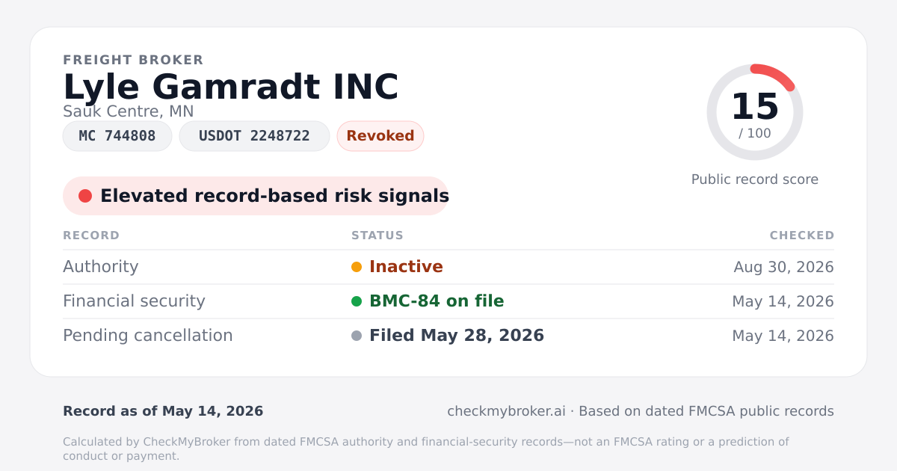Click the gray pending cancellation status dot
This screenshot has width=897, height=471.
[x=357, y=336]
